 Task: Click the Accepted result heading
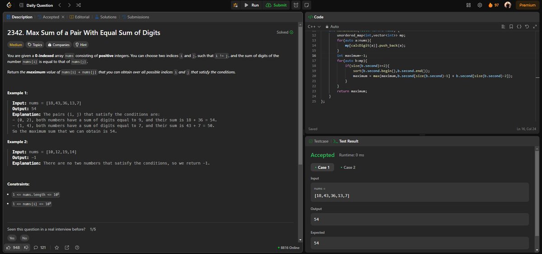[x=322, y=155]
